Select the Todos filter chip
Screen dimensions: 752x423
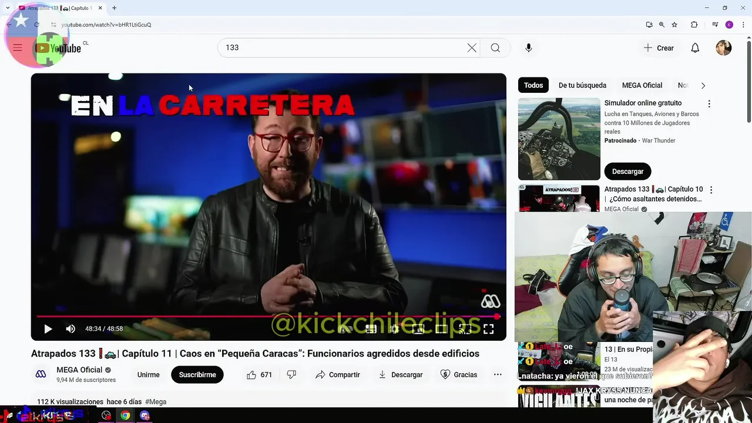point(533,85)
